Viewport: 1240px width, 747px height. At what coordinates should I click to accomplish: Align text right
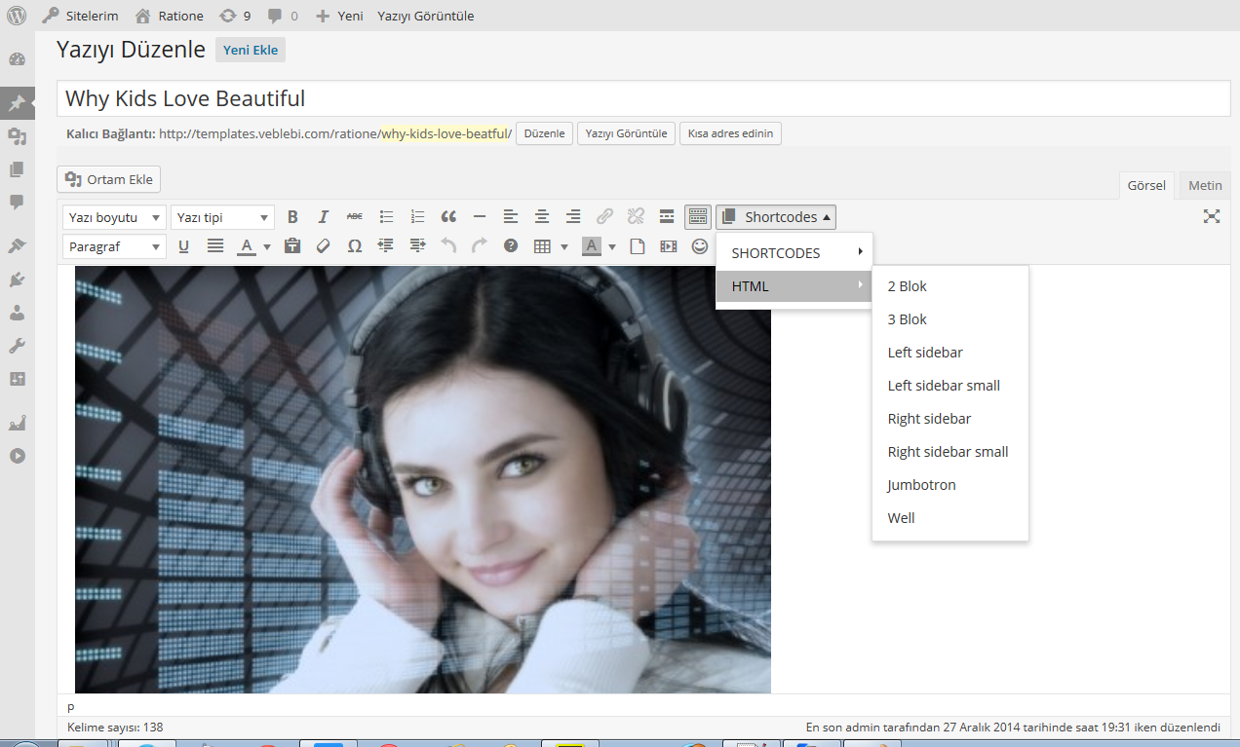pyautogui.click(x=573, y=217)
